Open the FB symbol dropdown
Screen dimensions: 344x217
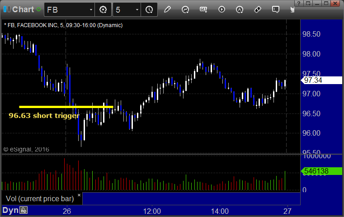pyautogui.click(x=91, y=9)
